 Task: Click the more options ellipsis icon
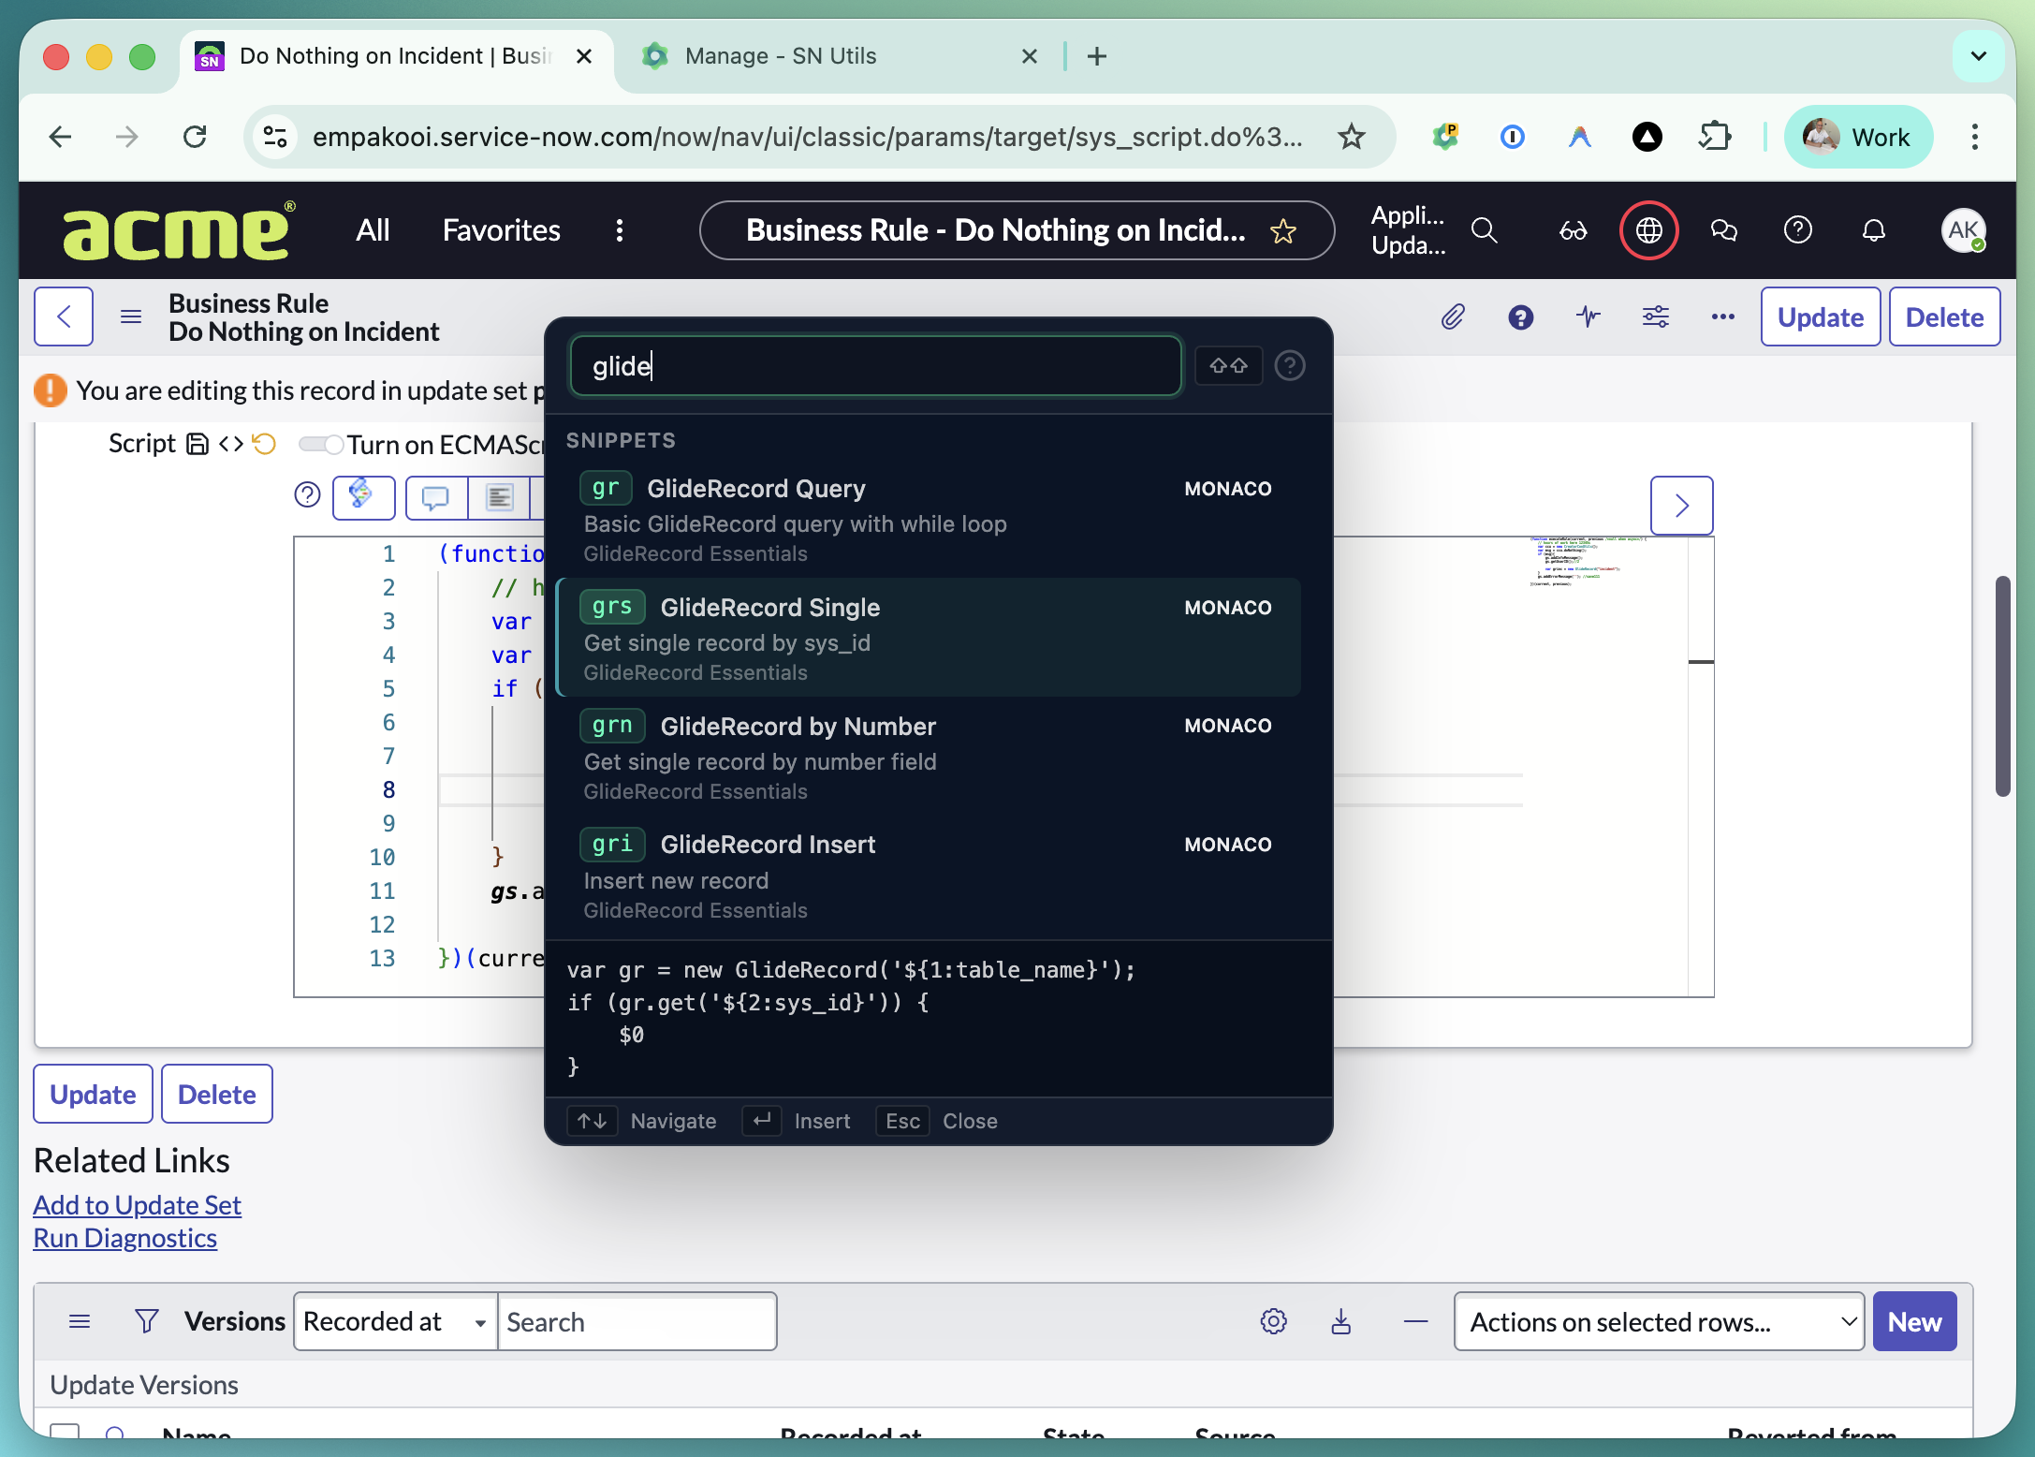[1722, 316]
